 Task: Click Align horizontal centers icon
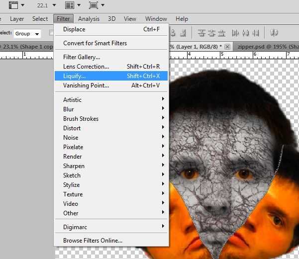(x=173, y=33)
